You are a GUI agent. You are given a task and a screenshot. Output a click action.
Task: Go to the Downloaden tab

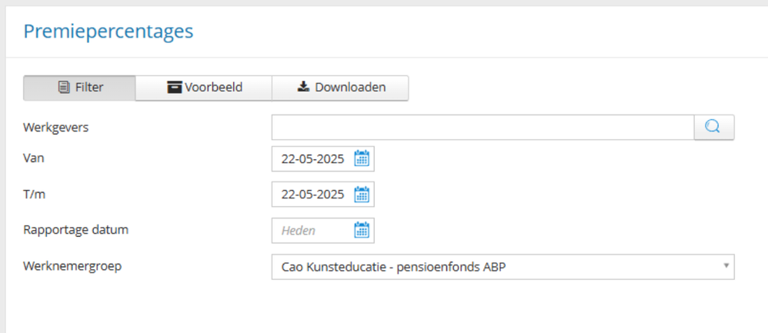(x=340, y=88)
